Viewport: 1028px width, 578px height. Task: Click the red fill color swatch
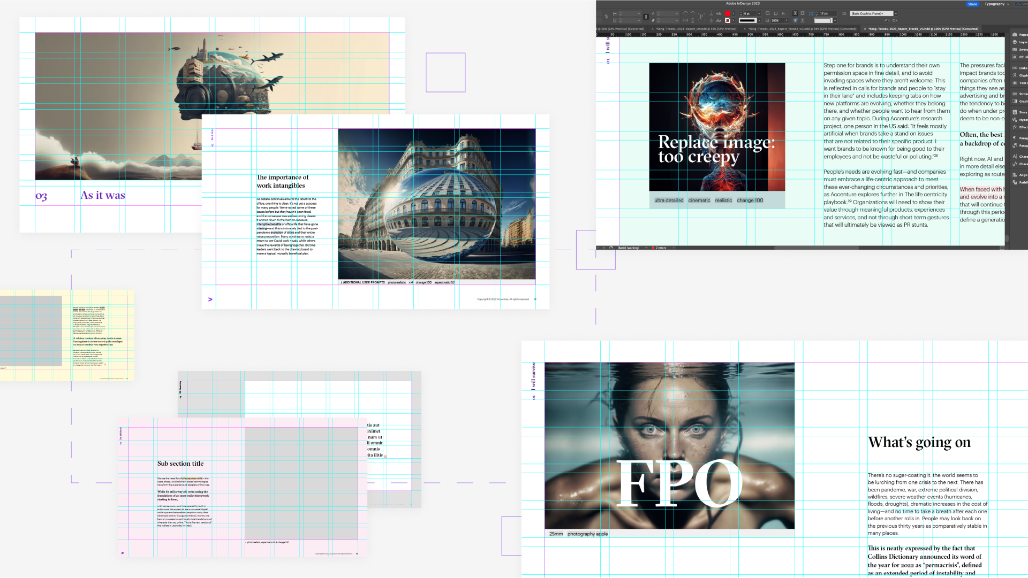coord(727,13)
